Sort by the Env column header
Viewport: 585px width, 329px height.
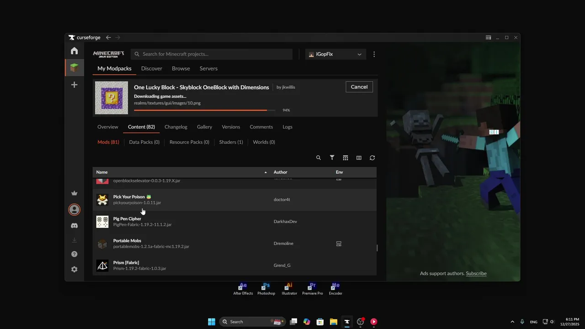pos(339,172)
